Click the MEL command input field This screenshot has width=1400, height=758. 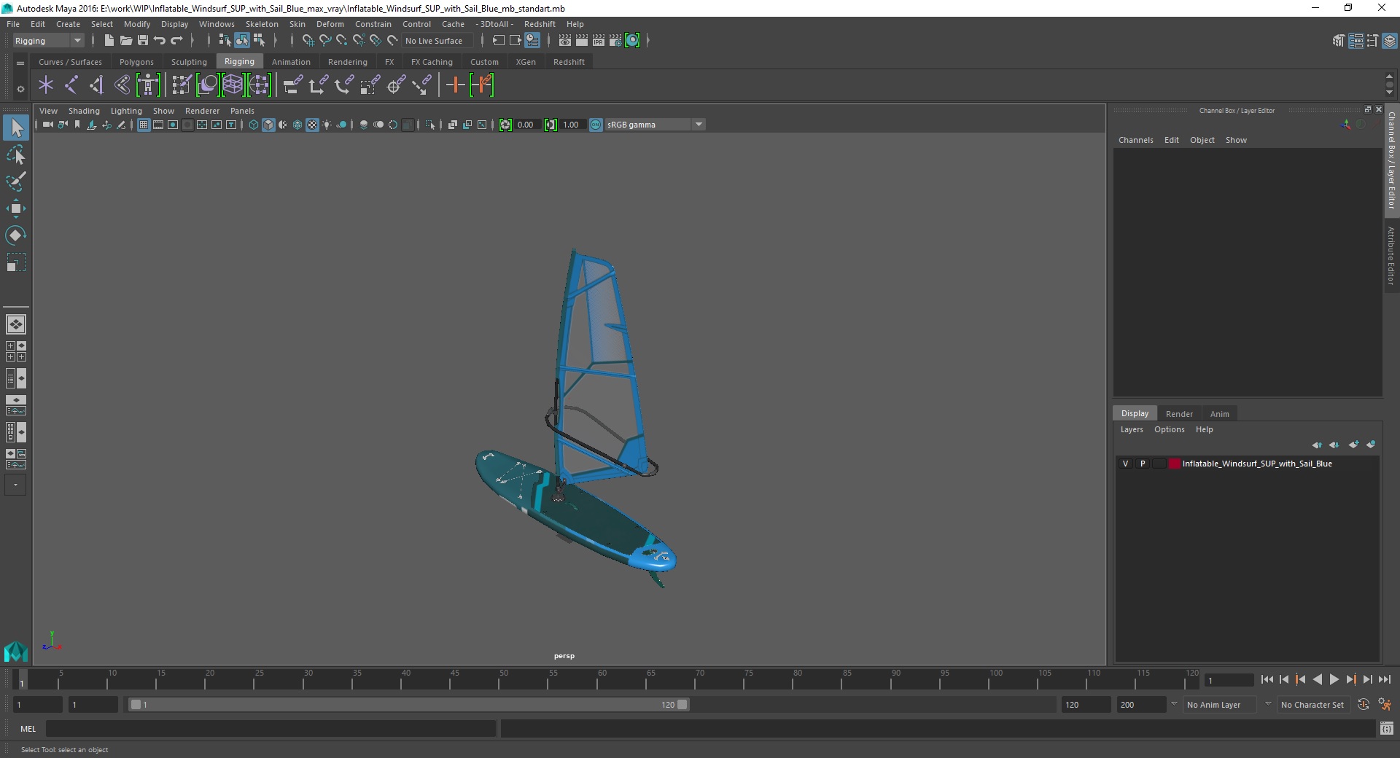click(x=271, y=728)
